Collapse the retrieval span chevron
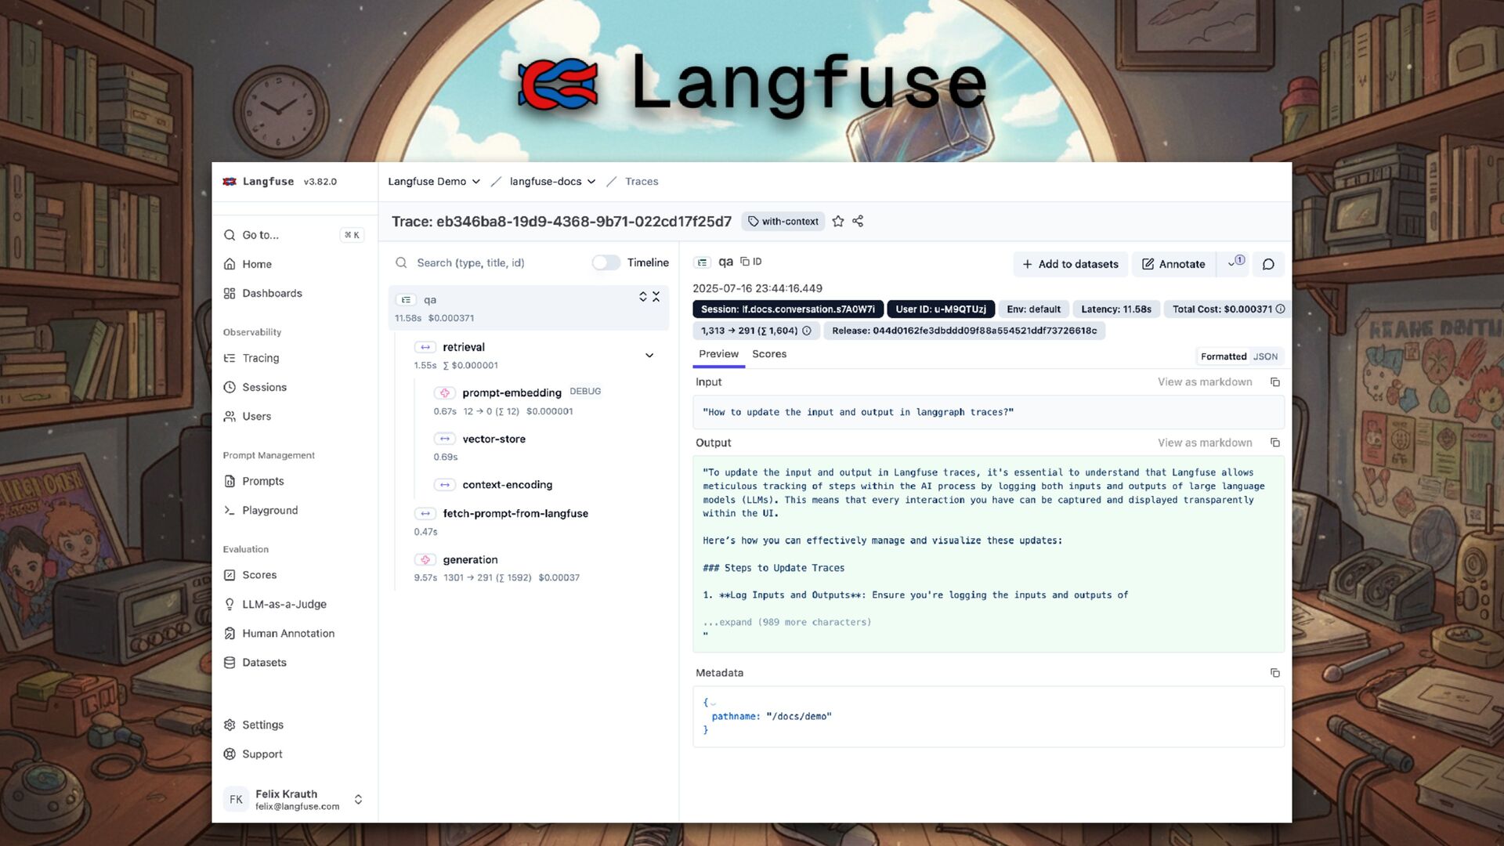 [x=649, y=356]
